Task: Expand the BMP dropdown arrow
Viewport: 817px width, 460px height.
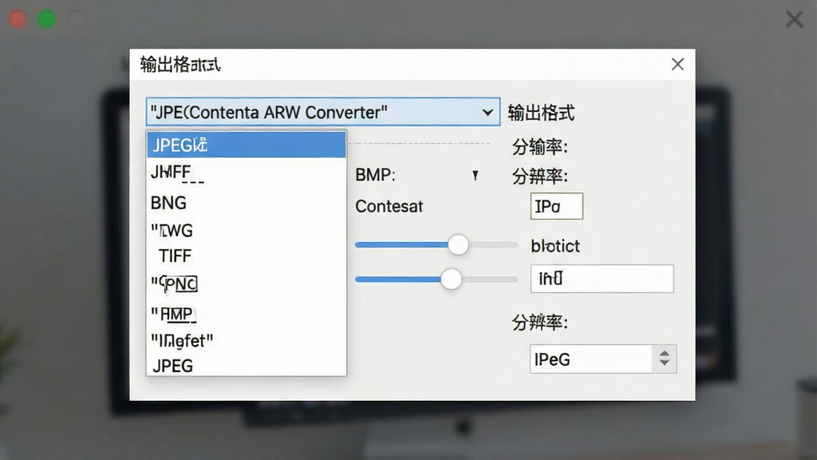Action: [476, 175]
